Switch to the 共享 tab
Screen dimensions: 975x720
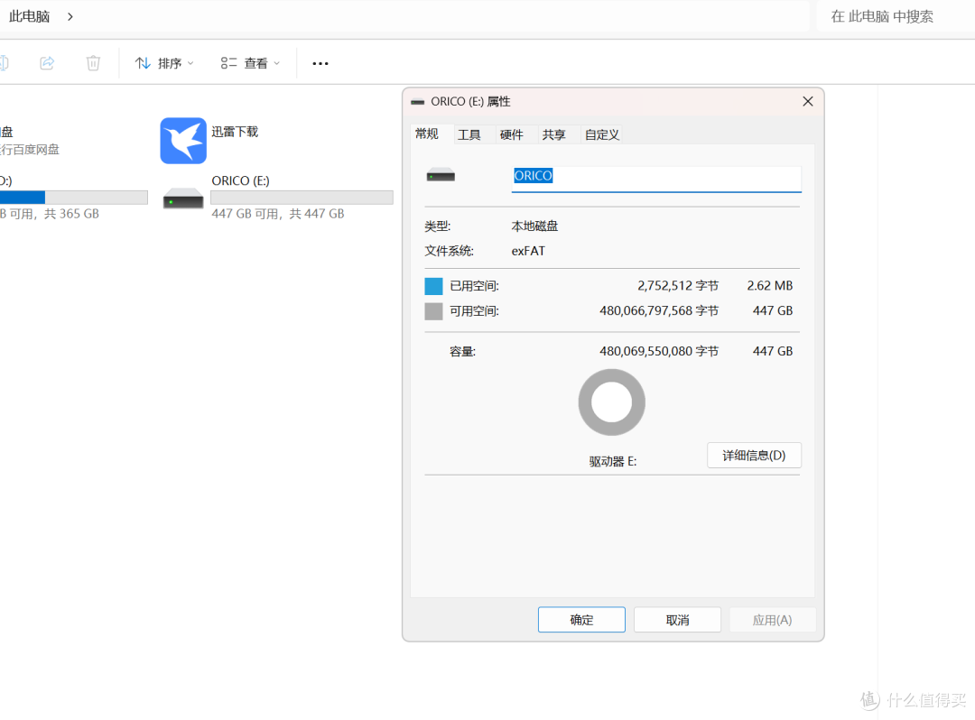point(554,134)
